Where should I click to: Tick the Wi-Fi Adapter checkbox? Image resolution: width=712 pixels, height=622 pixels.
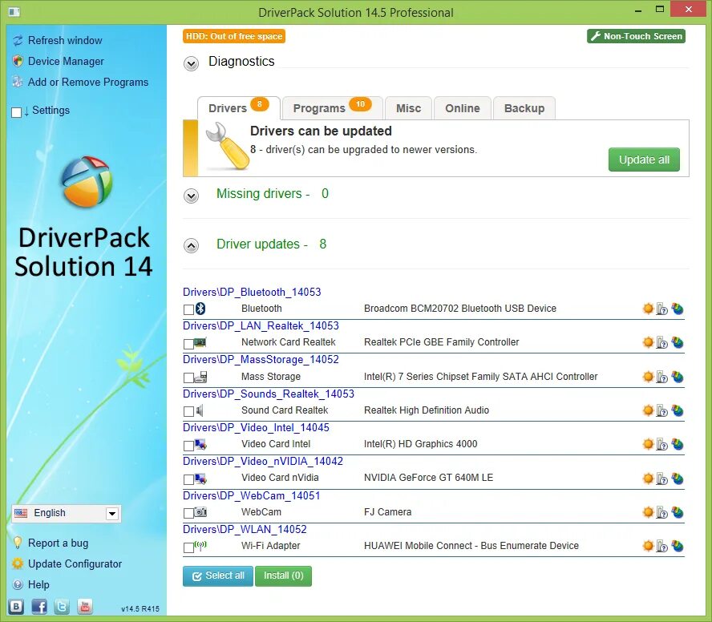coord(188,547)
